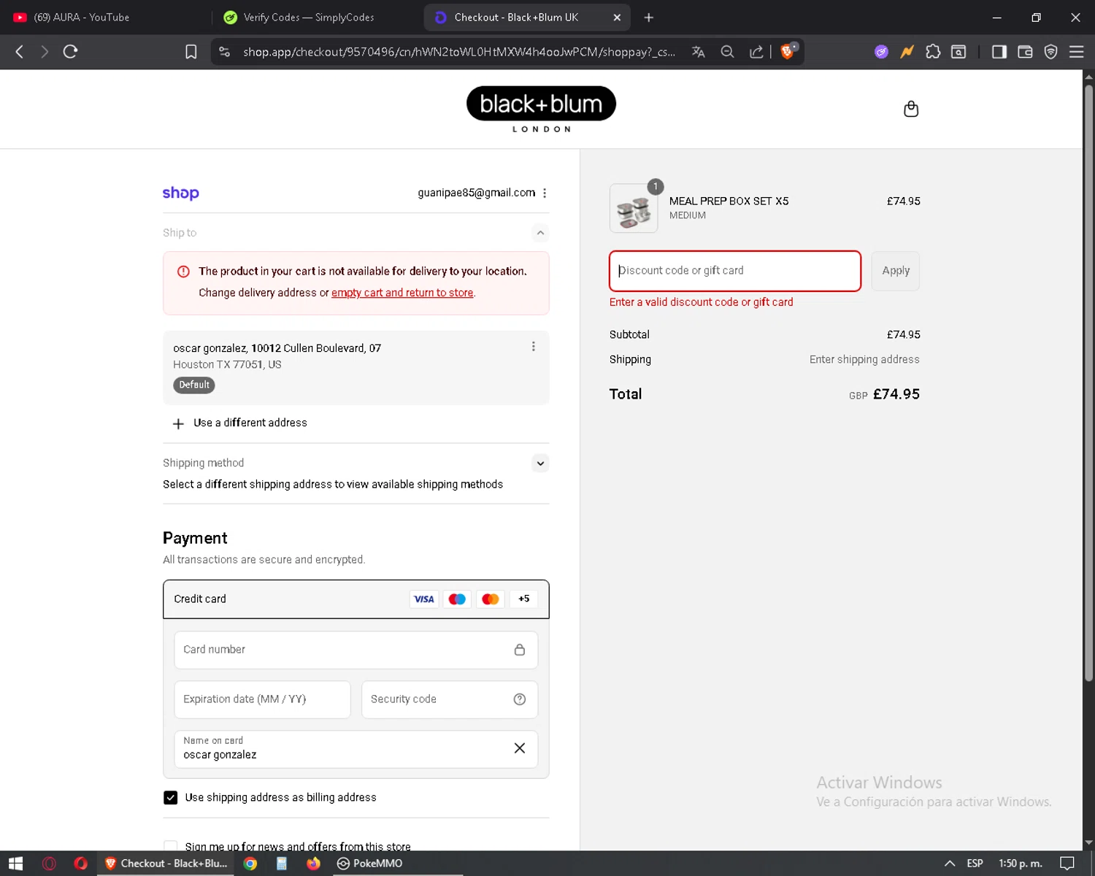The width and height of the screenshot is (1095, 876).
Task: Toggle the browser sidebar panel icon
Action: click(999, 52)
